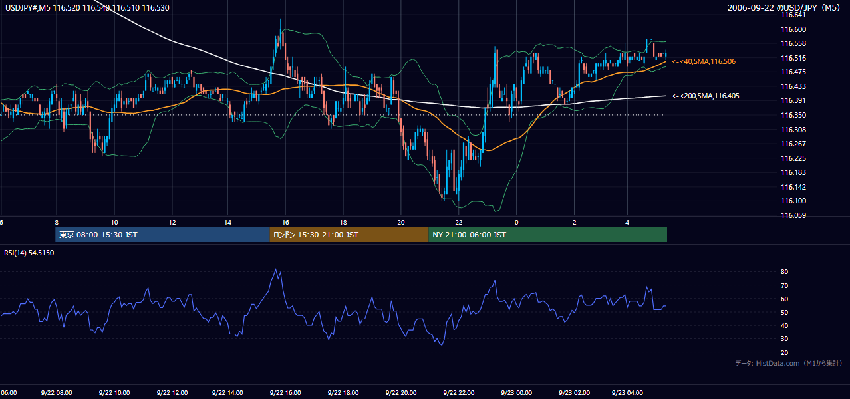Click the hour 4 tick under the price chart
Screen dimensions: 850x399
click(627, 222)
